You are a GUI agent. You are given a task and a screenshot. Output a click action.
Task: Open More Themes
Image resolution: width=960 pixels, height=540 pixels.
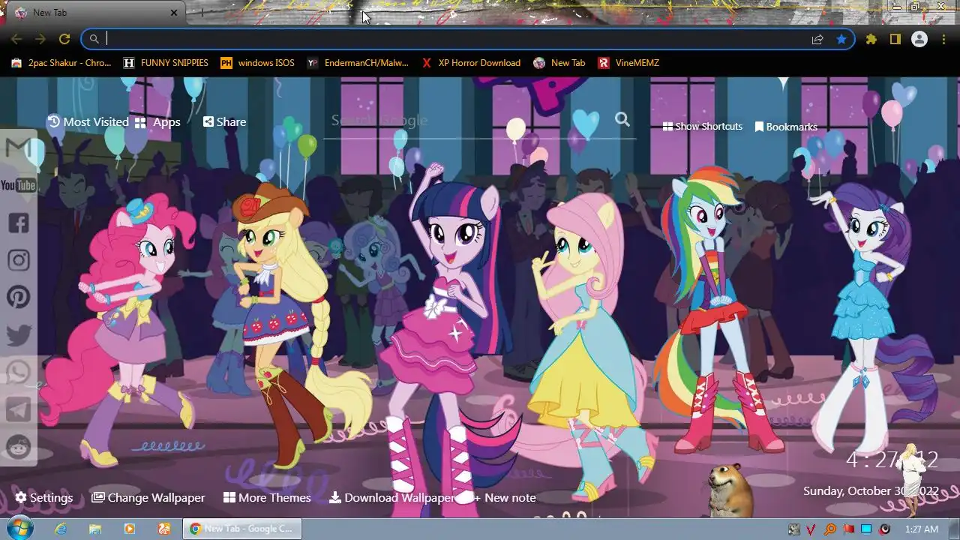coord(267,497)
